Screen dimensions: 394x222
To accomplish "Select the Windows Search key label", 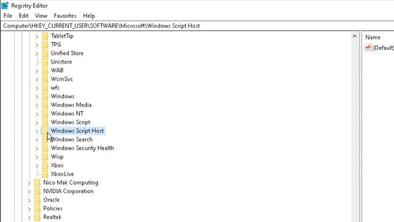I will [71, 139].
